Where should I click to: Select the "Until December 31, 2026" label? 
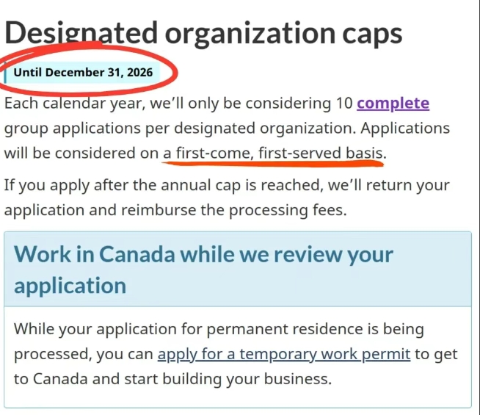(x=83, y=73)
